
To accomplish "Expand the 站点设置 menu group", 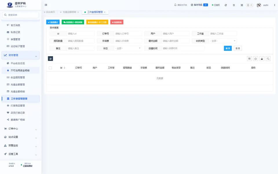I will point(21,137).
